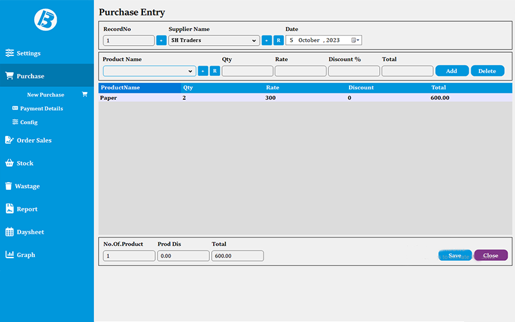This screenshot has height=322, width=515.
Task: Click the cart icon beside New Purchase
Action: (x=84, y=94)
